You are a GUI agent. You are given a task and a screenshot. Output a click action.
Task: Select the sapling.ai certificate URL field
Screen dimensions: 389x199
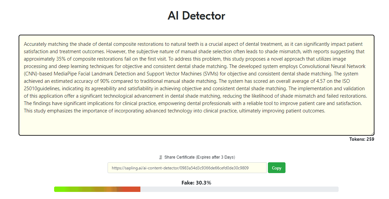187,168
